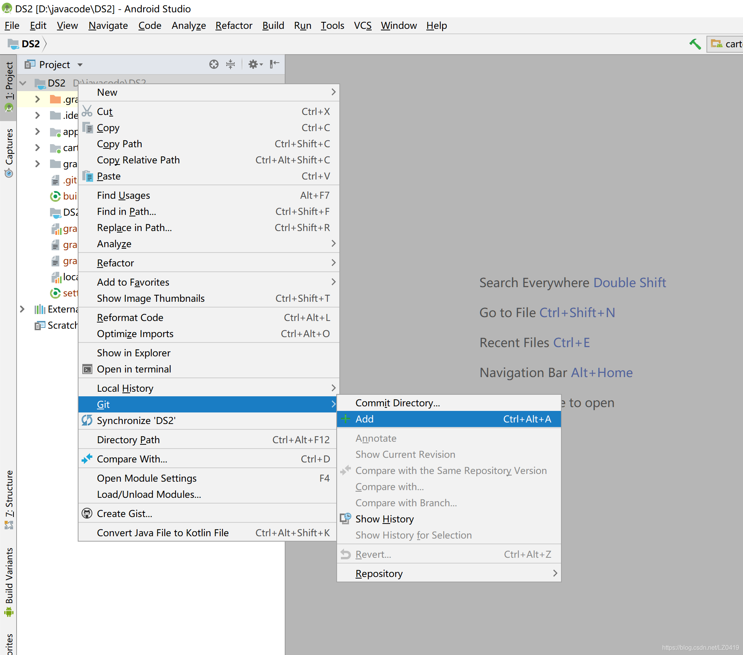
Task: Open the Build menu
Action: click(x=273, y=25)
